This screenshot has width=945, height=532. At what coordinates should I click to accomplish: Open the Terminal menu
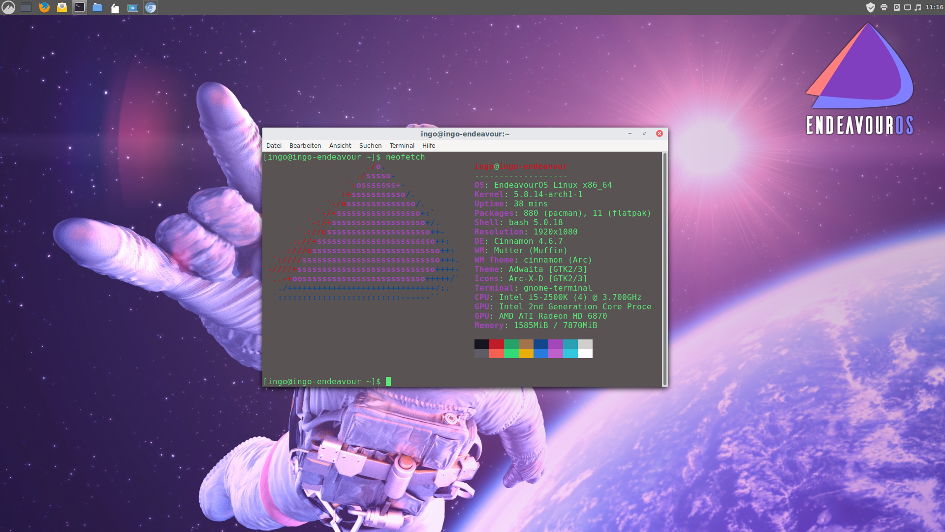coord(402,146)
